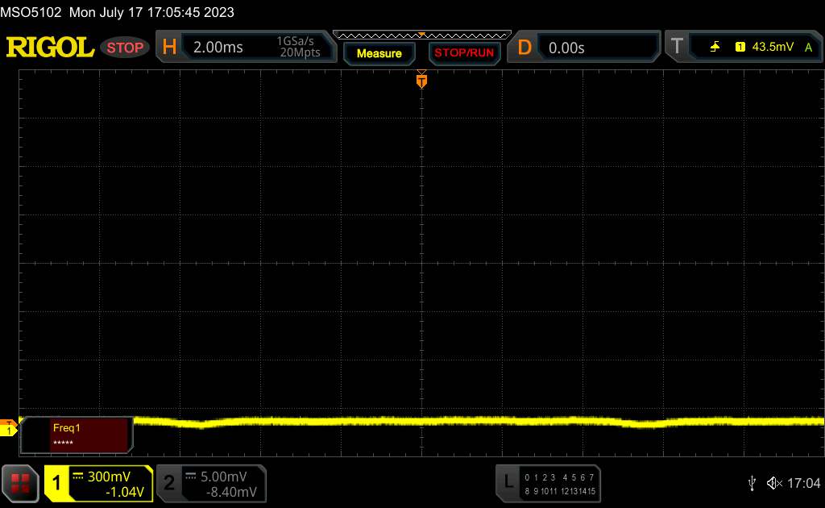This screenshot has width=825, height=508.
Task: Click the channel 2 DC coupling icon
Action: 190,477
